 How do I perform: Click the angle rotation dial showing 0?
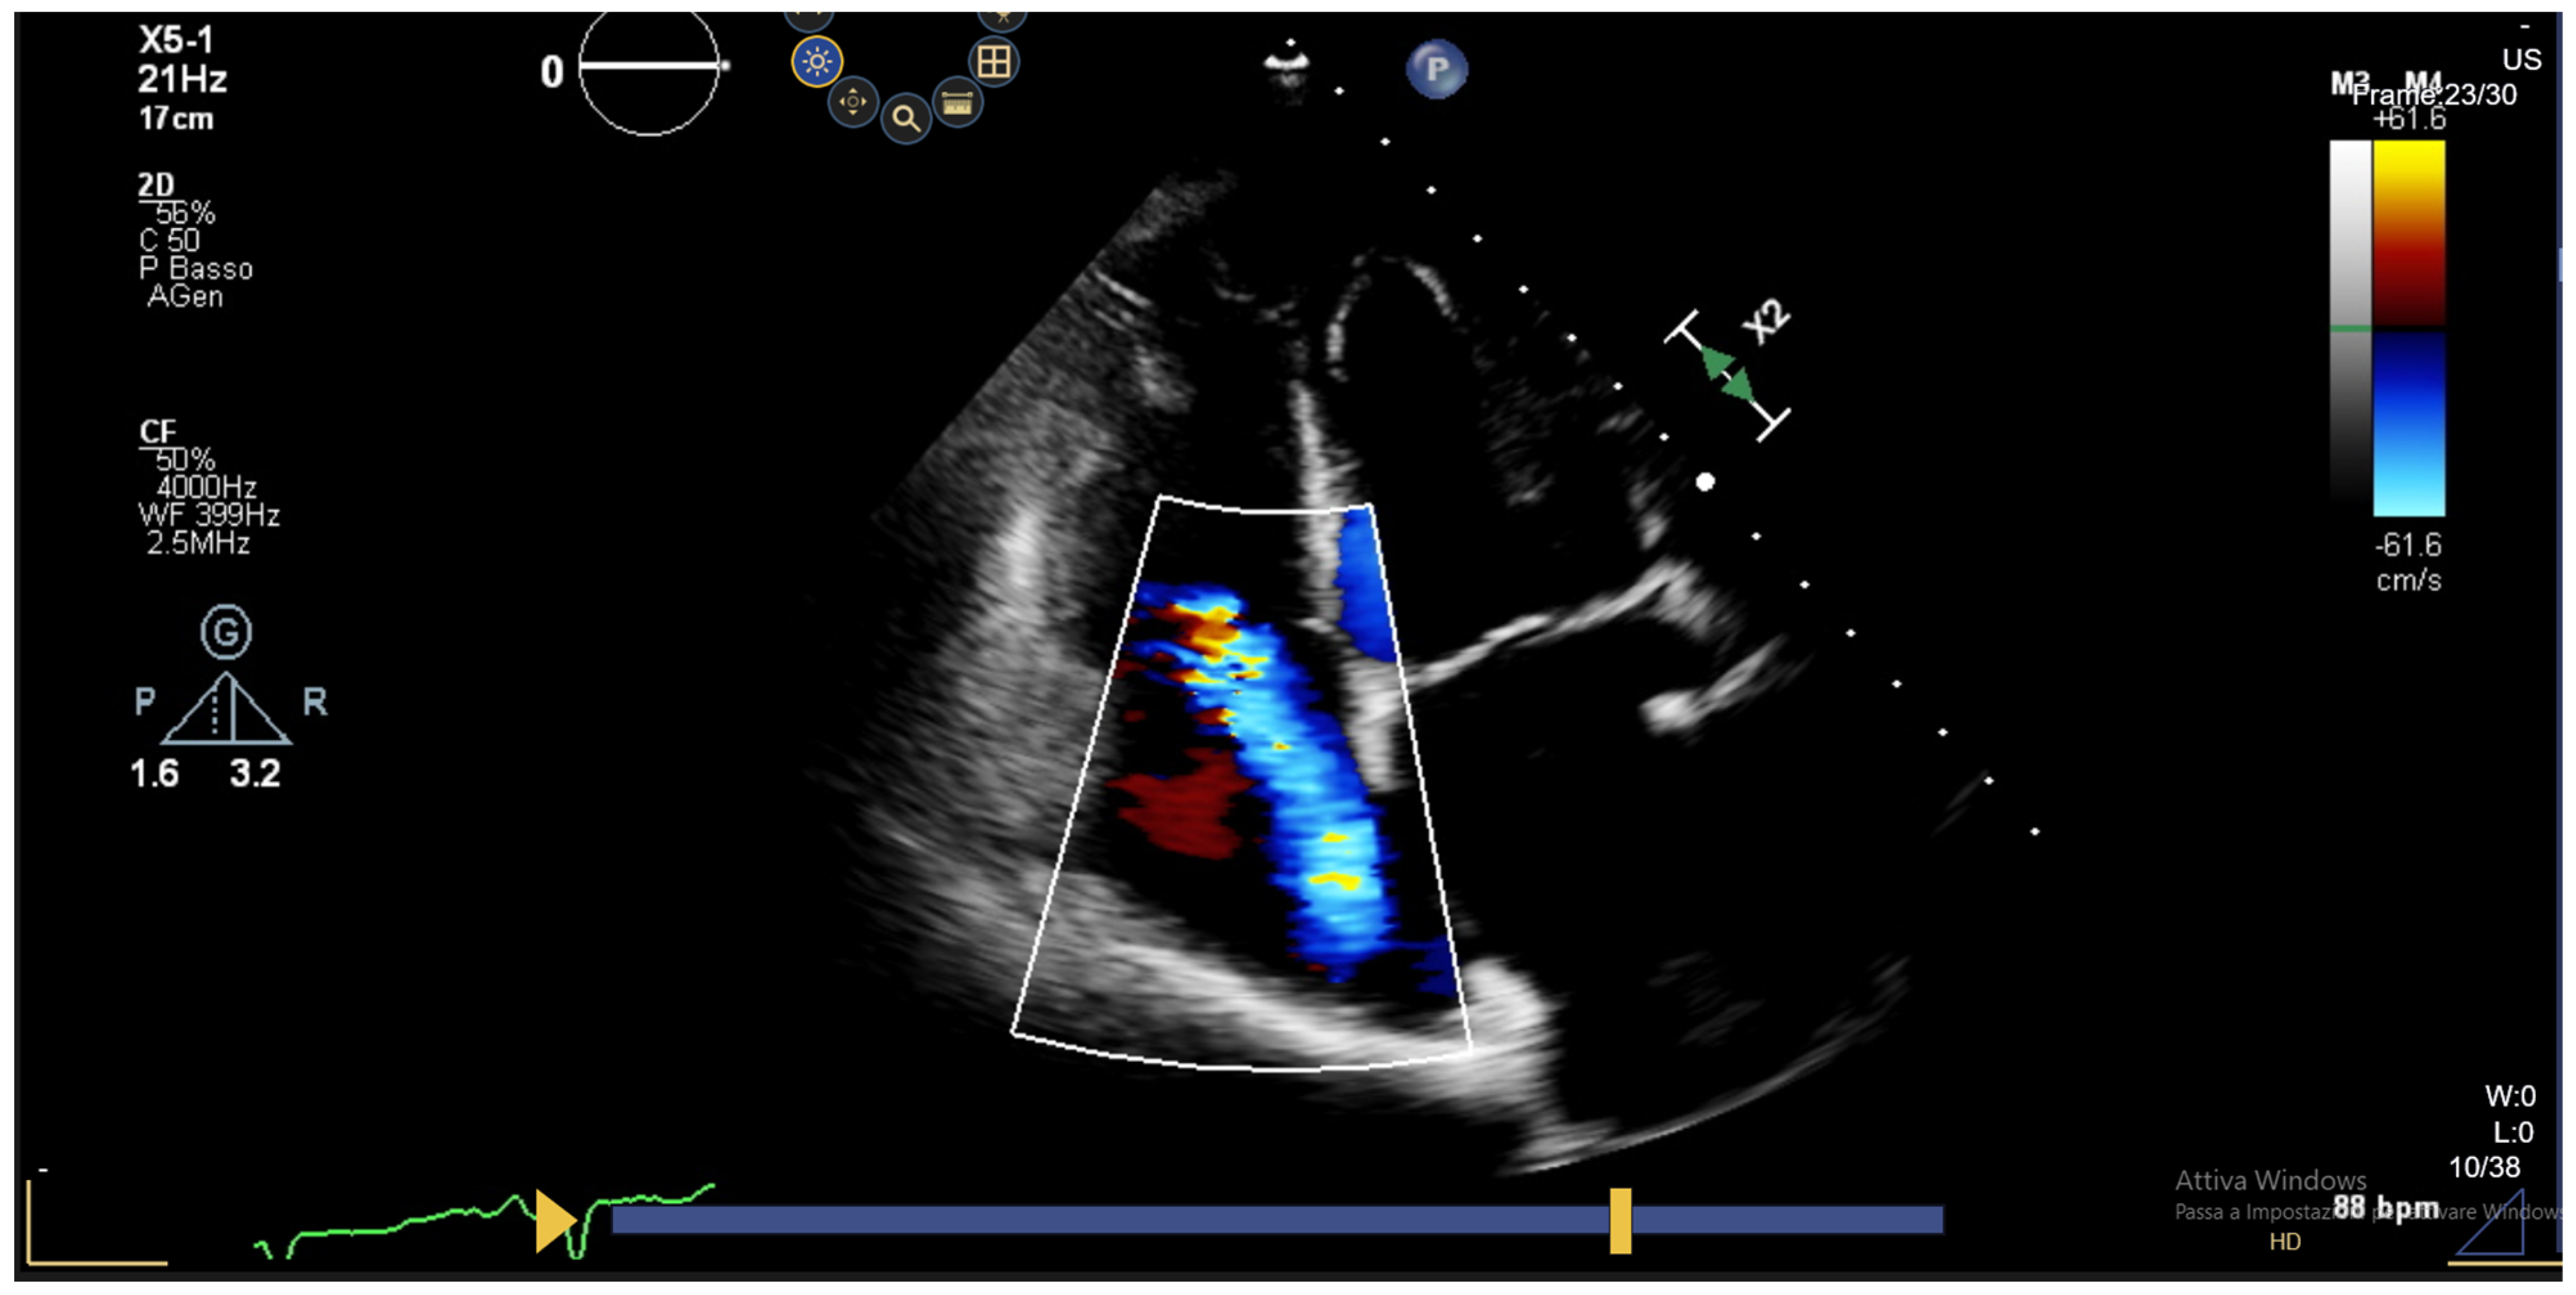[648, 67]
